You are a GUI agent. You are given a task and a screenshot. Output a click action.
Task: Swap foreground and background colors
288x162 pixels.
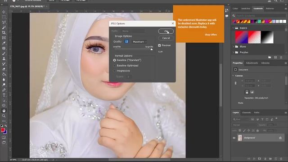click(x=6, y=126)
